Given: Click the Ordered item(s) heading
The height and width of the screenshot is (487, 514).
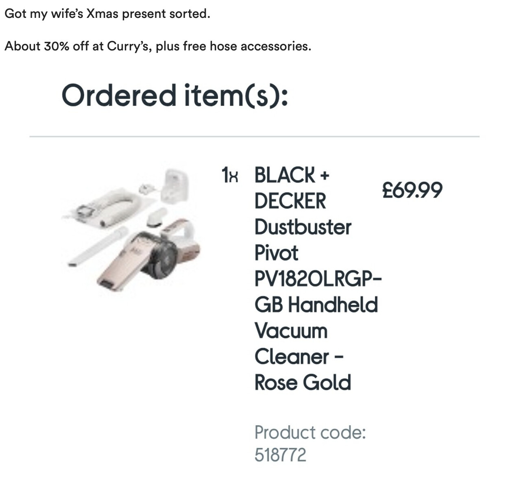Looking at the screenshot, I should tap(175, 96).
